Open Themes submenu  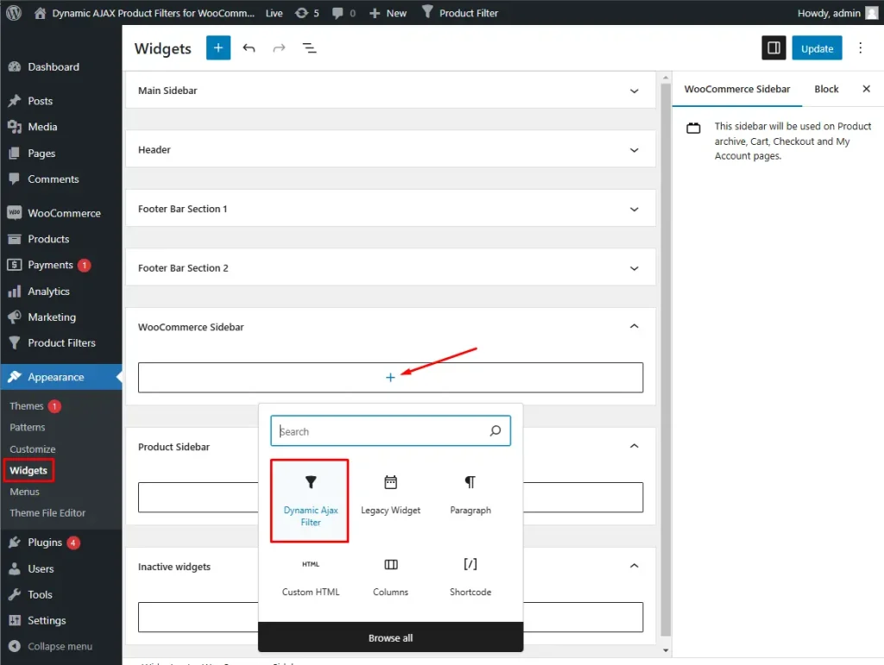click(27, 406)
